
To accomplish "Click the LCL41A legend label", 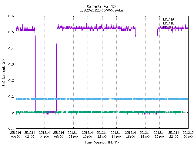I will 168,19.
